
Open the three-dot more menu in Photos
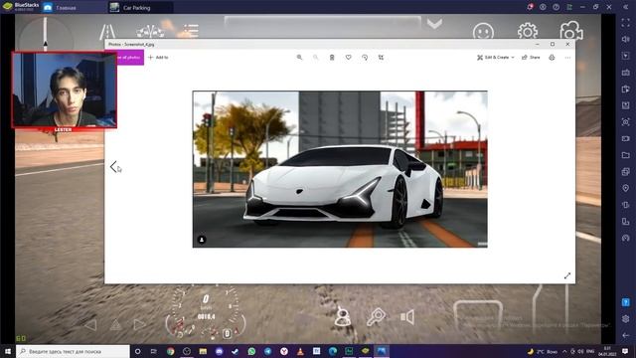tap(567, 58)
